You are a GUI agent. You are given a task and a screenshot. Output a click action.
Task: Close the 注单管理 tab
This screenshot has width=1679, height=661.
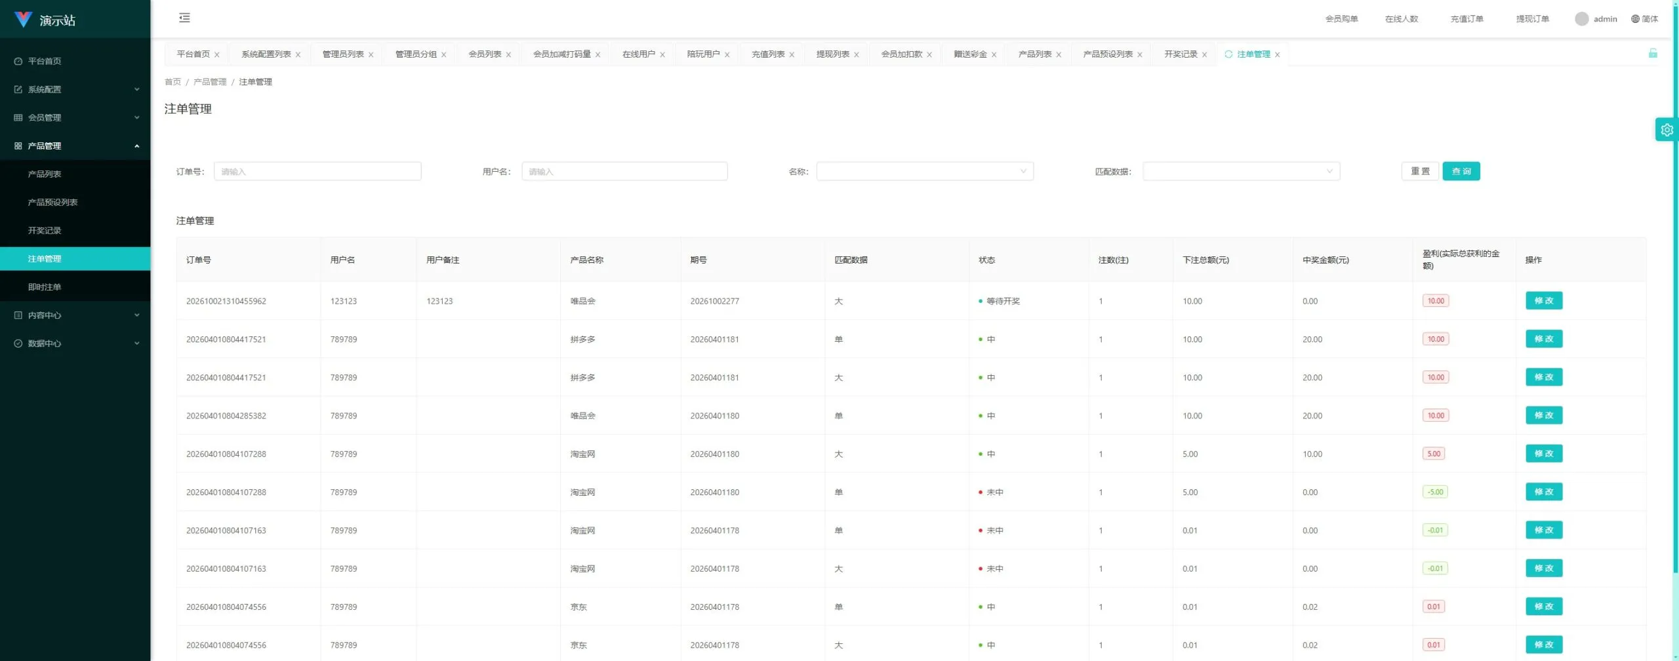pos(1277,55)
